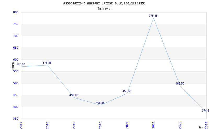Click the 2022 x-axis label

(153, 125)
